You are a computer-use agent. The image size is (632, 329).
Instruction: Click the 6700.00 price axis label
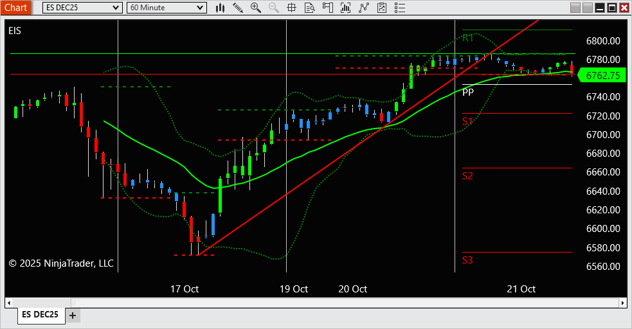point(603,134)
